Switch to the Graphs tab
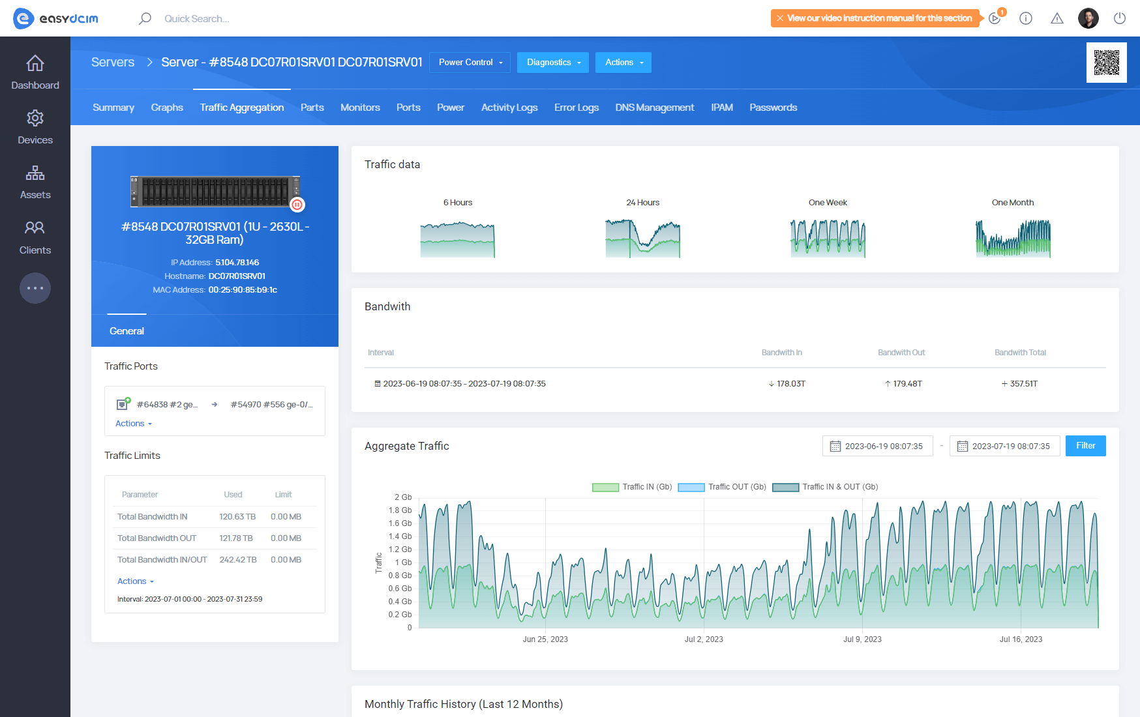The height and width of the screenshot is (717, 1140). point(167,108)
